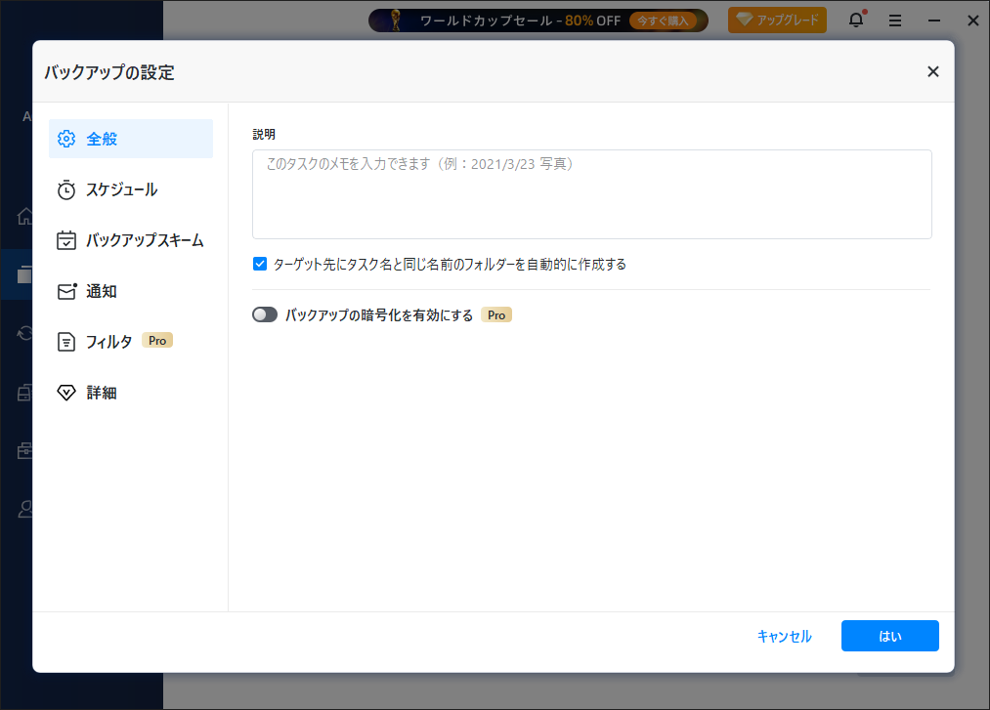Click the backup icon in main sidebar
The height and width of the screenshot is (710, 990).
[x=24, y=274]
